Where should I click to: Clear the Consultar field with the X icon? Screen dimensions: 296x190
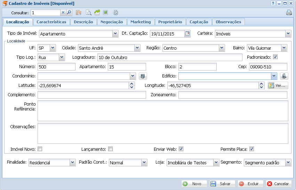tap(63, 13)
